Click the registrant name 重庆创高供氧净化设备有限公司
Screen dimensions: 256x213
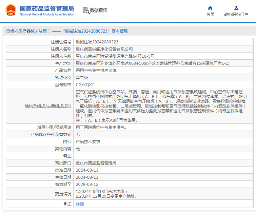point(104,49)
